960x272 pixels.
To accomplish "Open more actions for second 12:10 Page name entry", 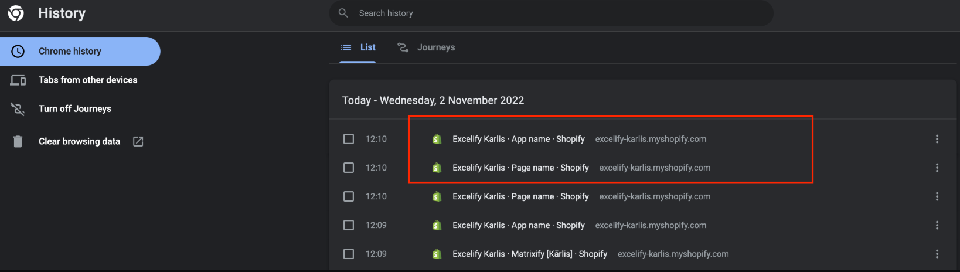I will 937,168.
